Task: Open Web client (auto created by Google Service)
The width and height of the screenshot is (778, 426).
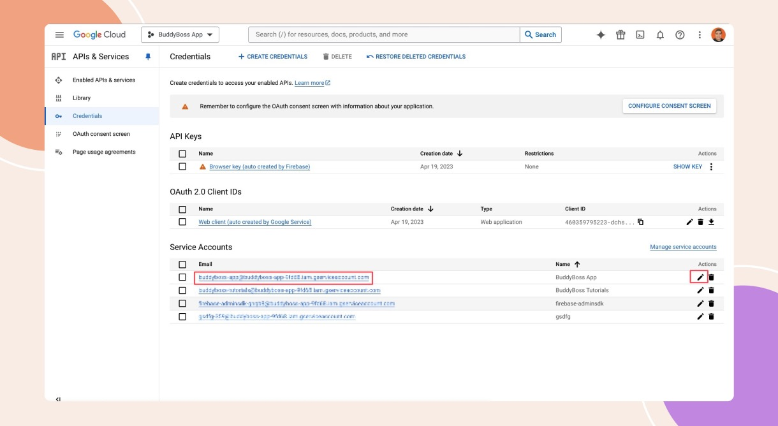Action: [255, 222]
